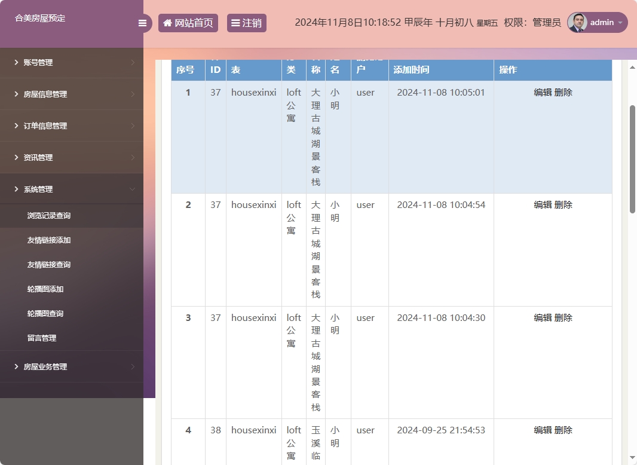Click right chevron of 房屋业务管理

[x=133, y=366]
